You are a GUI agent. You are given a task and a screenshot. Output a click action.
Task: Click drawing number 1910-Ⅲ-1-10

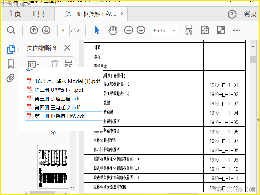pyautogui.click(x=224, y=169)
